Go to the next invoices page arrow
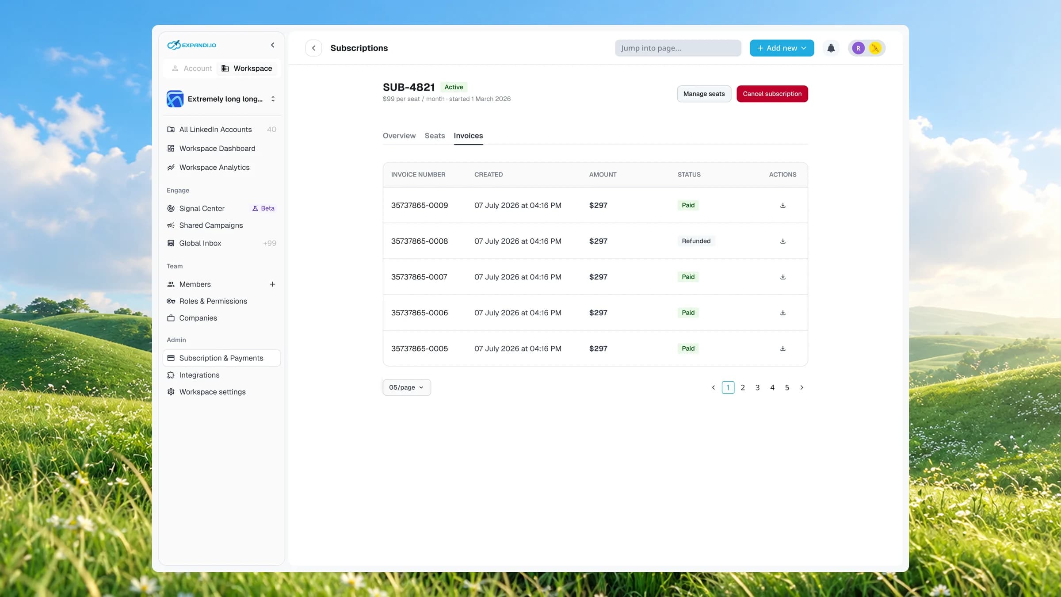1061x597 pixels. (801, 387)
